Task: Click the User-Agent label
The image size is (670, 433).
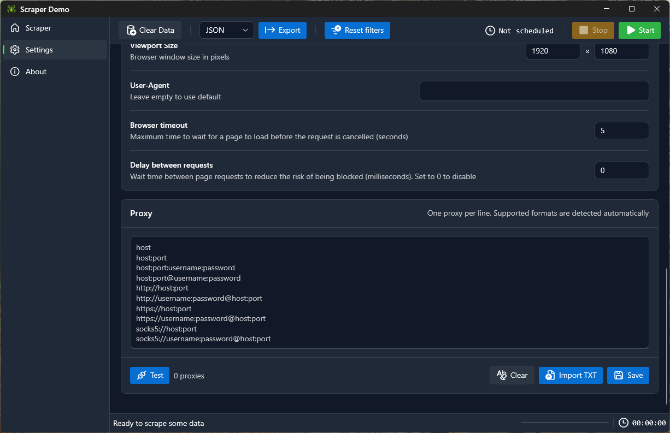Action: (150, 85)
